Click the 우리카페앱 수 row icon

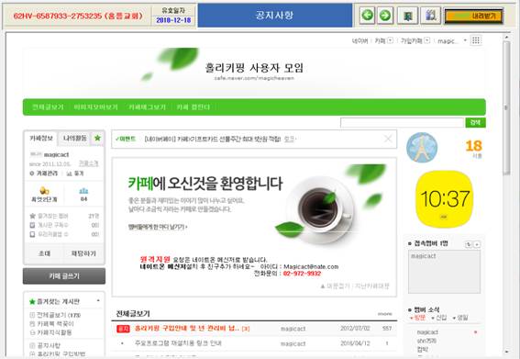click(32, 234)
